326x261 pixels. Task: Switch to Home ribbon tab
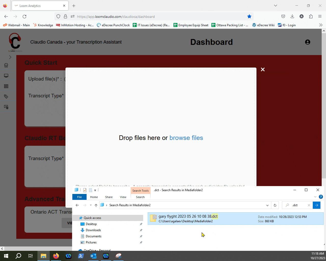(94, 197)
